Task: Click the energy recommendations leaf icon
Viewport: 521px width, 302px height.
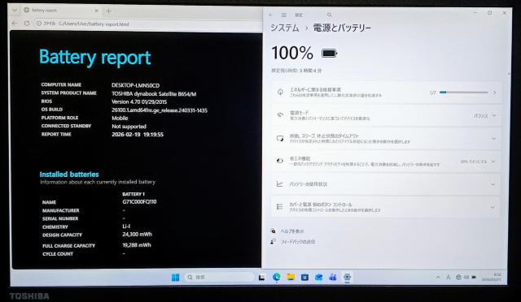Action: (x=280, y=93)
